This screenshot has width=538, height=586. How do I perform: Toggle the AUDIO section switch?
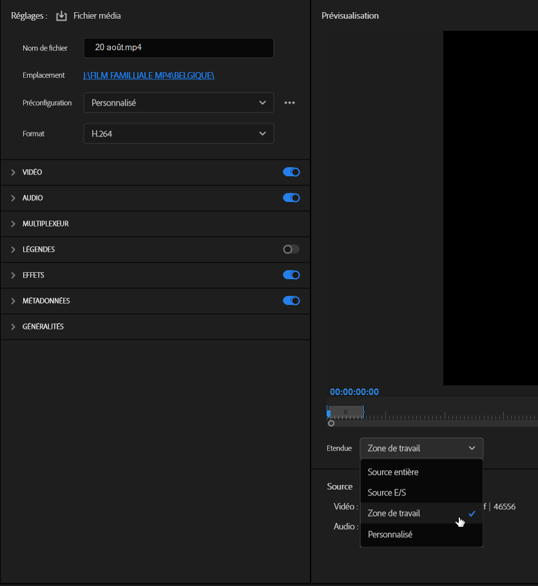tap(291, 197)
